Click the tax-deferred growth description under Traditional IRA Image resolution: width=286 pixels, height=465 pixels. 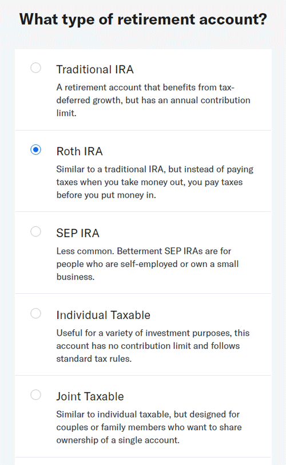153,100
